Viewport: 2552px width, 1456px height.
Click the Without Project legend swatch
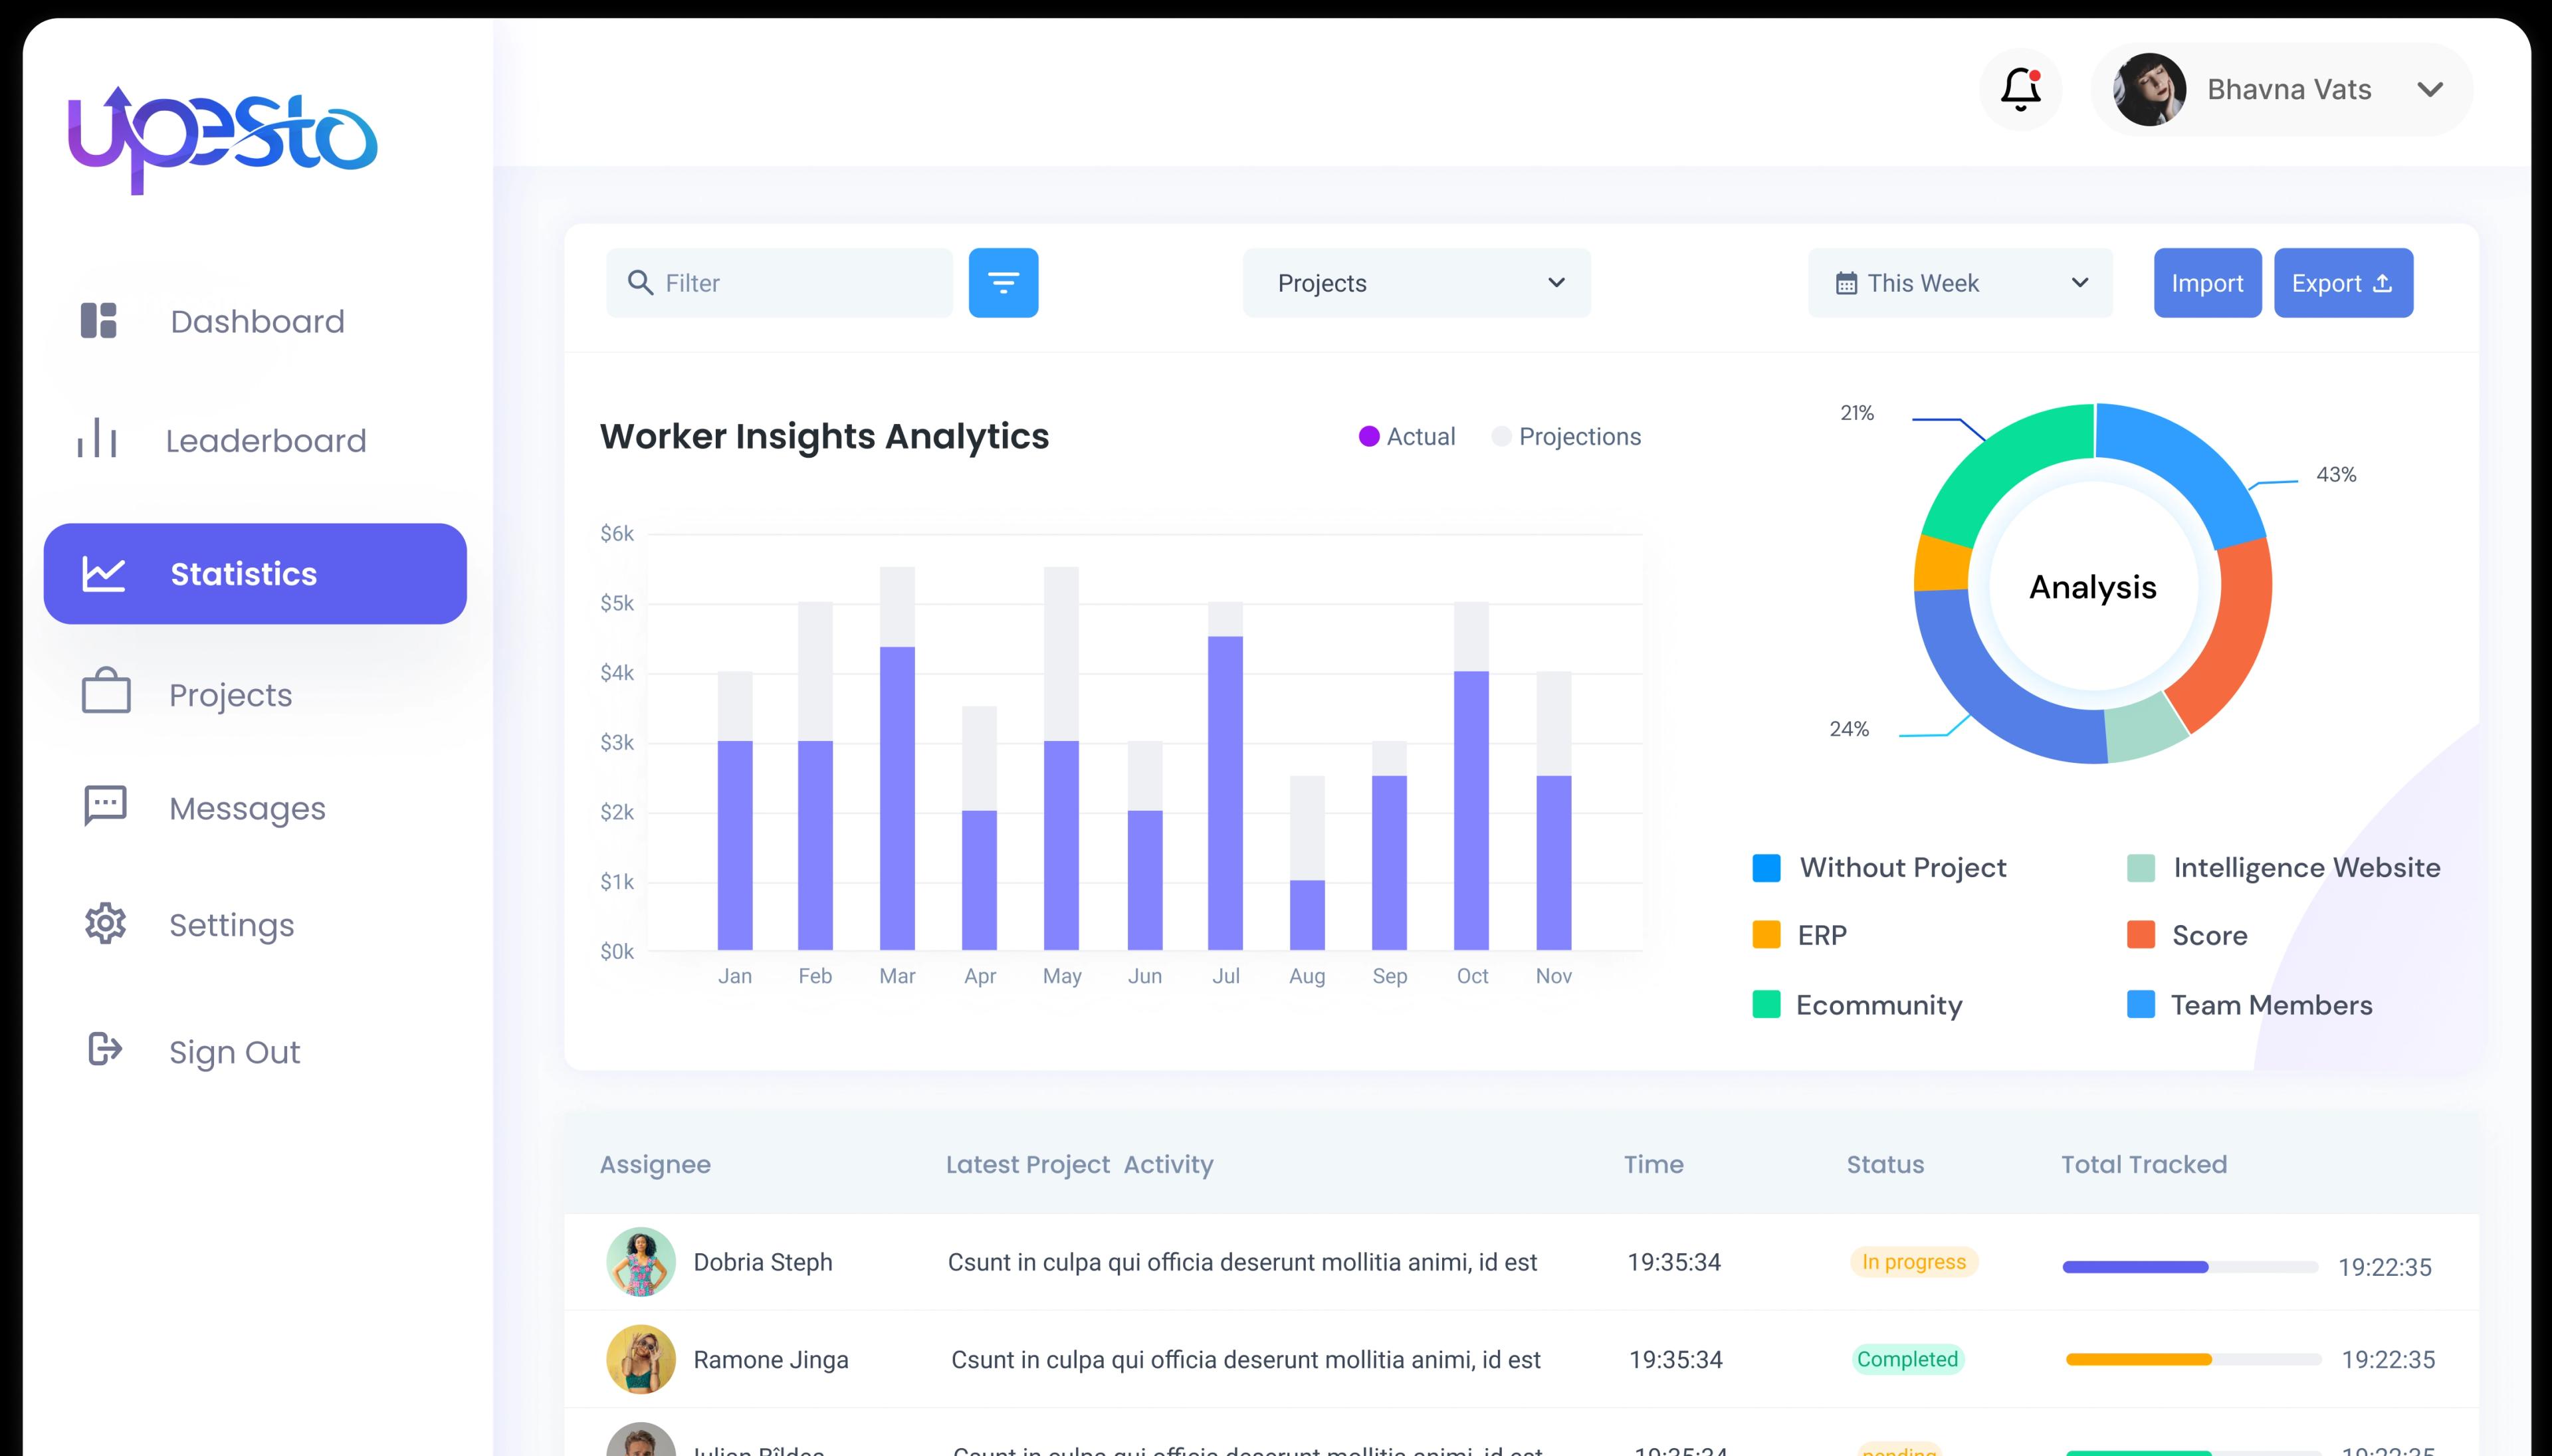click(x=1766, y=867)
